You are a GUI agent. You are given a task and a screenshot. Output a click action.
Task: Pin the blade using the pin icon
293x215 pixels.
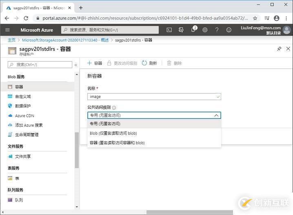tap(279, 49)
